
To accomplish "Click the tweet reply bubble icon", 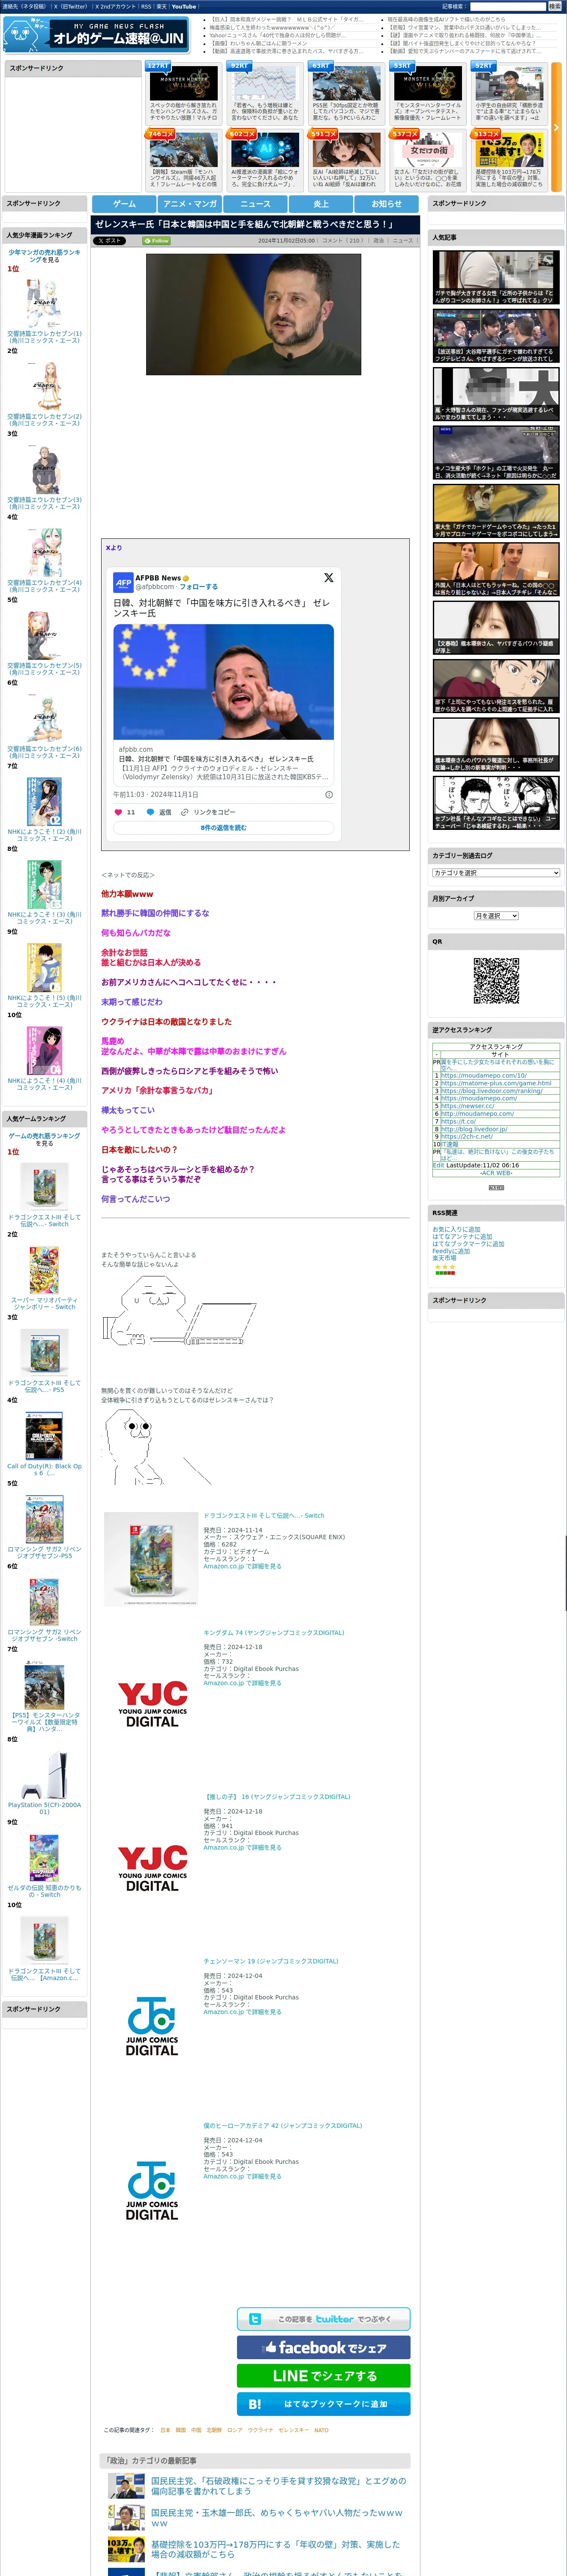I will [151, 812].
